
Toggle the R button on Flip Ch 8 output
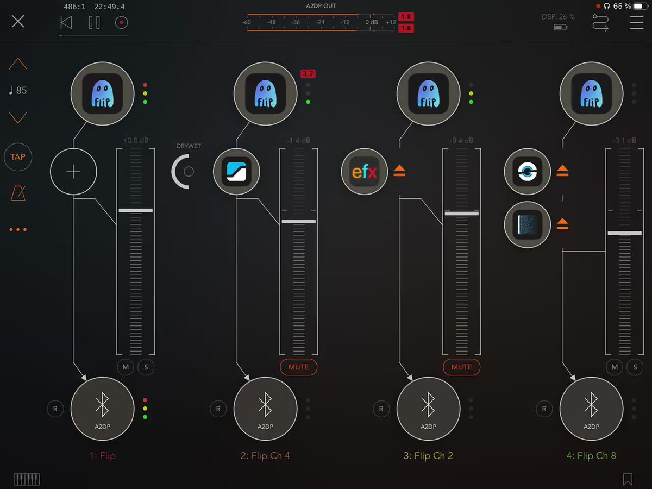pos(544,409)
